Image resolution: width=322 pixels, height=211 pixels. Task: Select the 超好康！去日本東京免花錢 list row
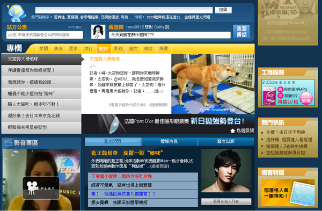(41, 115)
